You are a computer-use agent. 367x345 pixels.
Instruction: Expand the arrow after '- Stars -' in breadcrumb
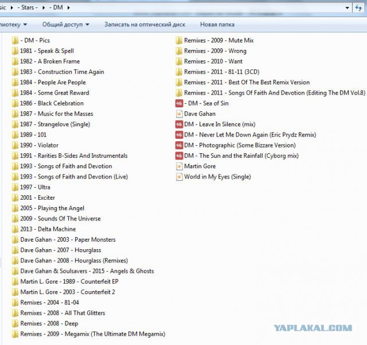[x=44, y=7]
